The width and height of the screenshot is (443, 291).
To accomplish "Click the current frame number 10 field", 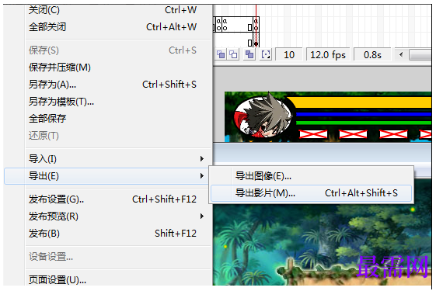I will [289, 54].
